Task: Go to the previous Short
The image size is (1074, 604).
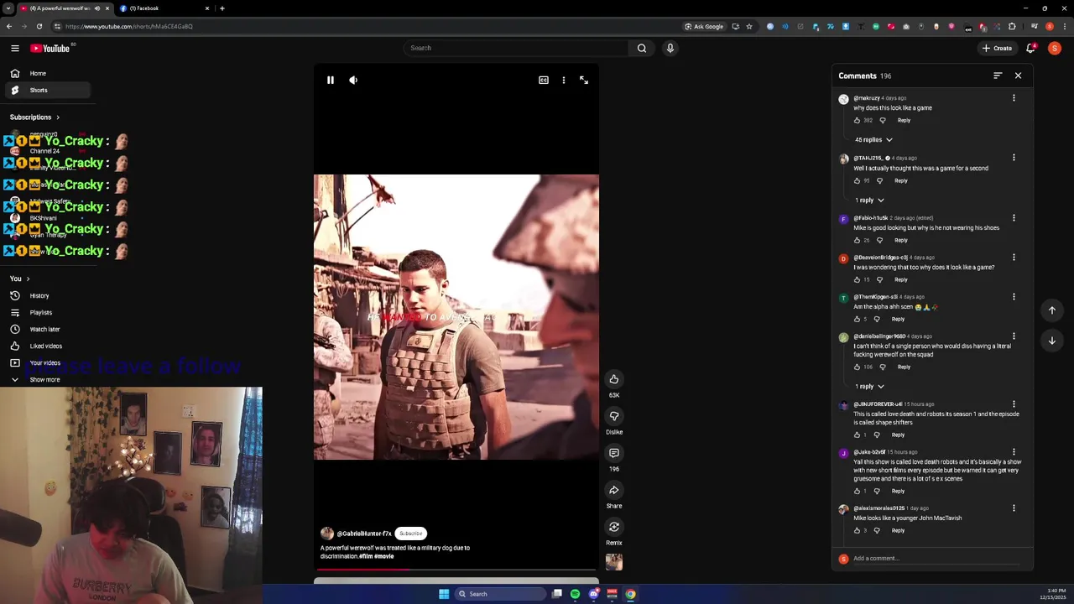Action: coord(1051,310)
